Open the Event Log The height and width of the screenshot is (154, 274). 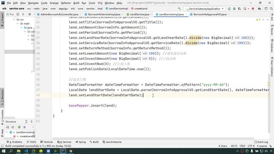point(261,142)
